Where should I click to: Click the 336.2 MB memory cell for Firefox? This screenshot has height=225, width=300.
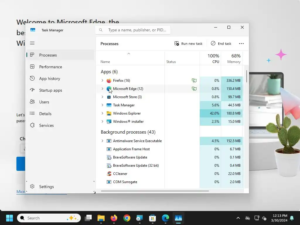click(x=232, y=81)
